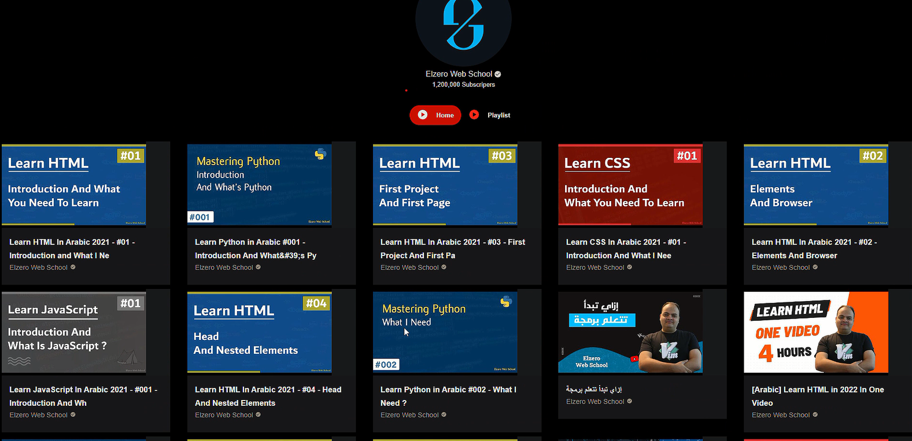Viewport: 912px width, 441px height.
Task: Click verified badge on Learn JavaScript #001 card
Action: [x=73, y=414]
